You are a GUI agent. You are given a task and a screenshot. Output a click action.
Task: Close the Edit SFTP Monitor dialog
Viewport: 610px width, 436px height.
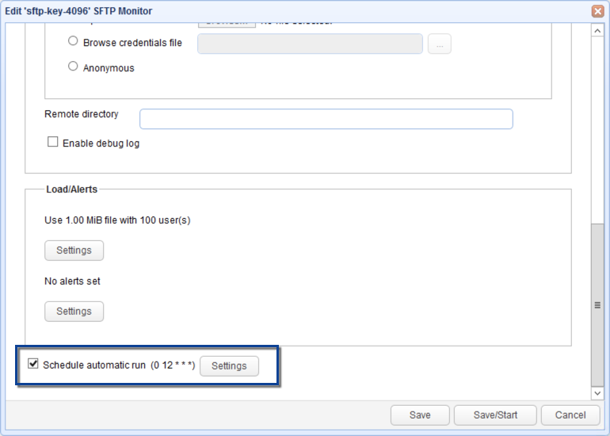597,11
